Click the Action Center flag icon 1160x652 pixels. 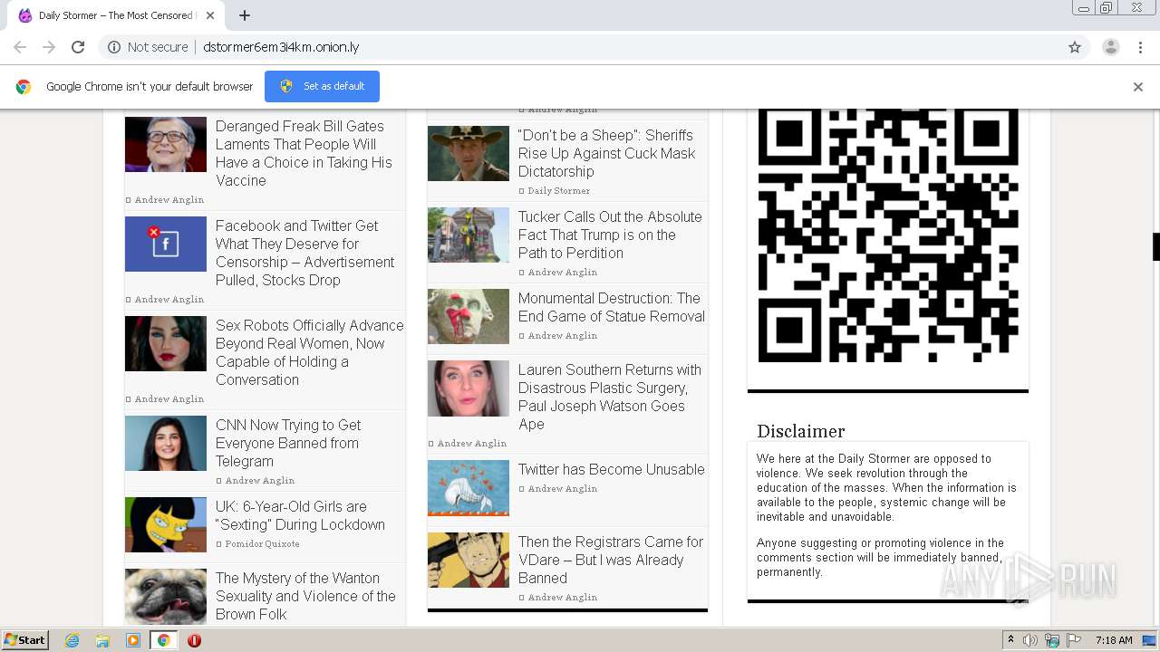click(1074, 640)
